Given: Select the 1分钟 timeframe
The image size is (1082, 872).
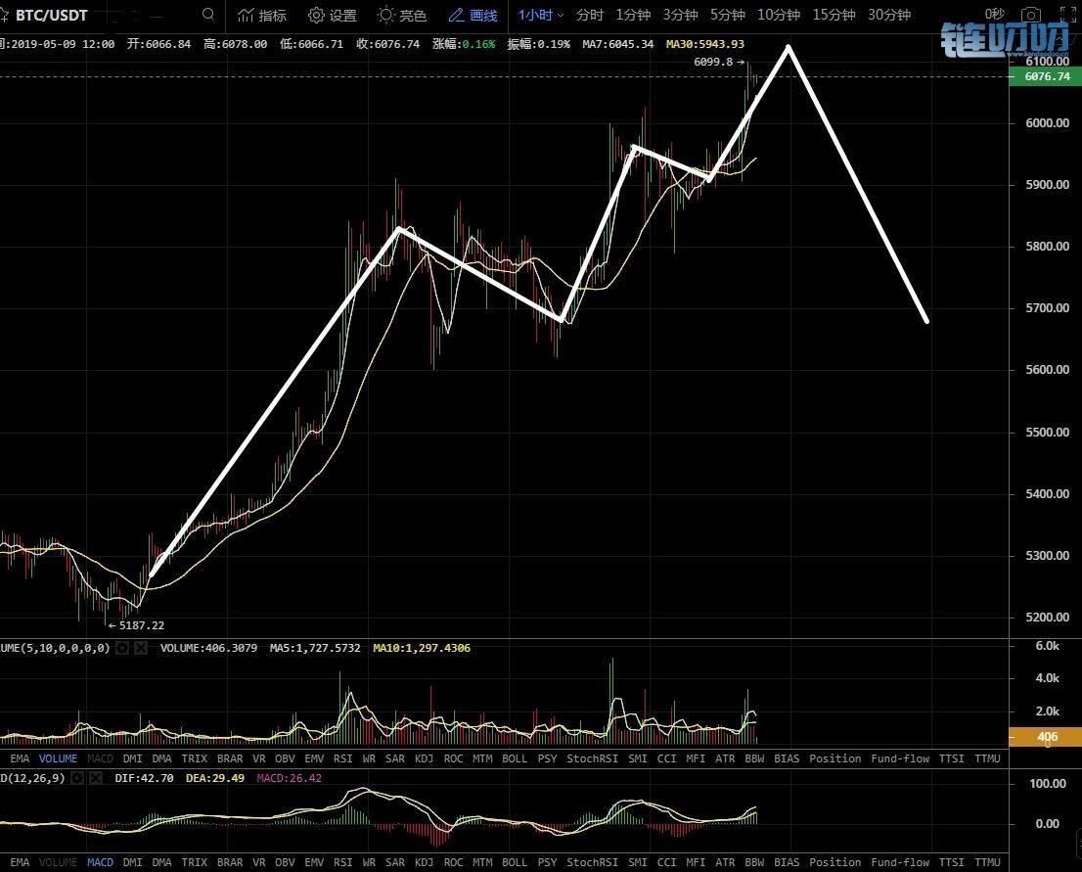Looking at the screenshot, I should 633,15.
